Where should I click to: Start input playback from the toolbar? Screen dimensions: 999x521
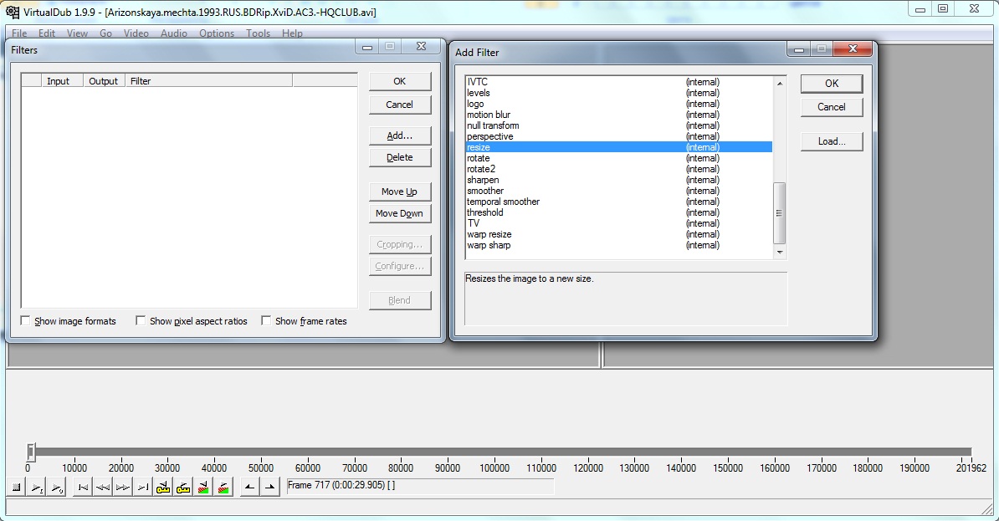tap(37, 488)
